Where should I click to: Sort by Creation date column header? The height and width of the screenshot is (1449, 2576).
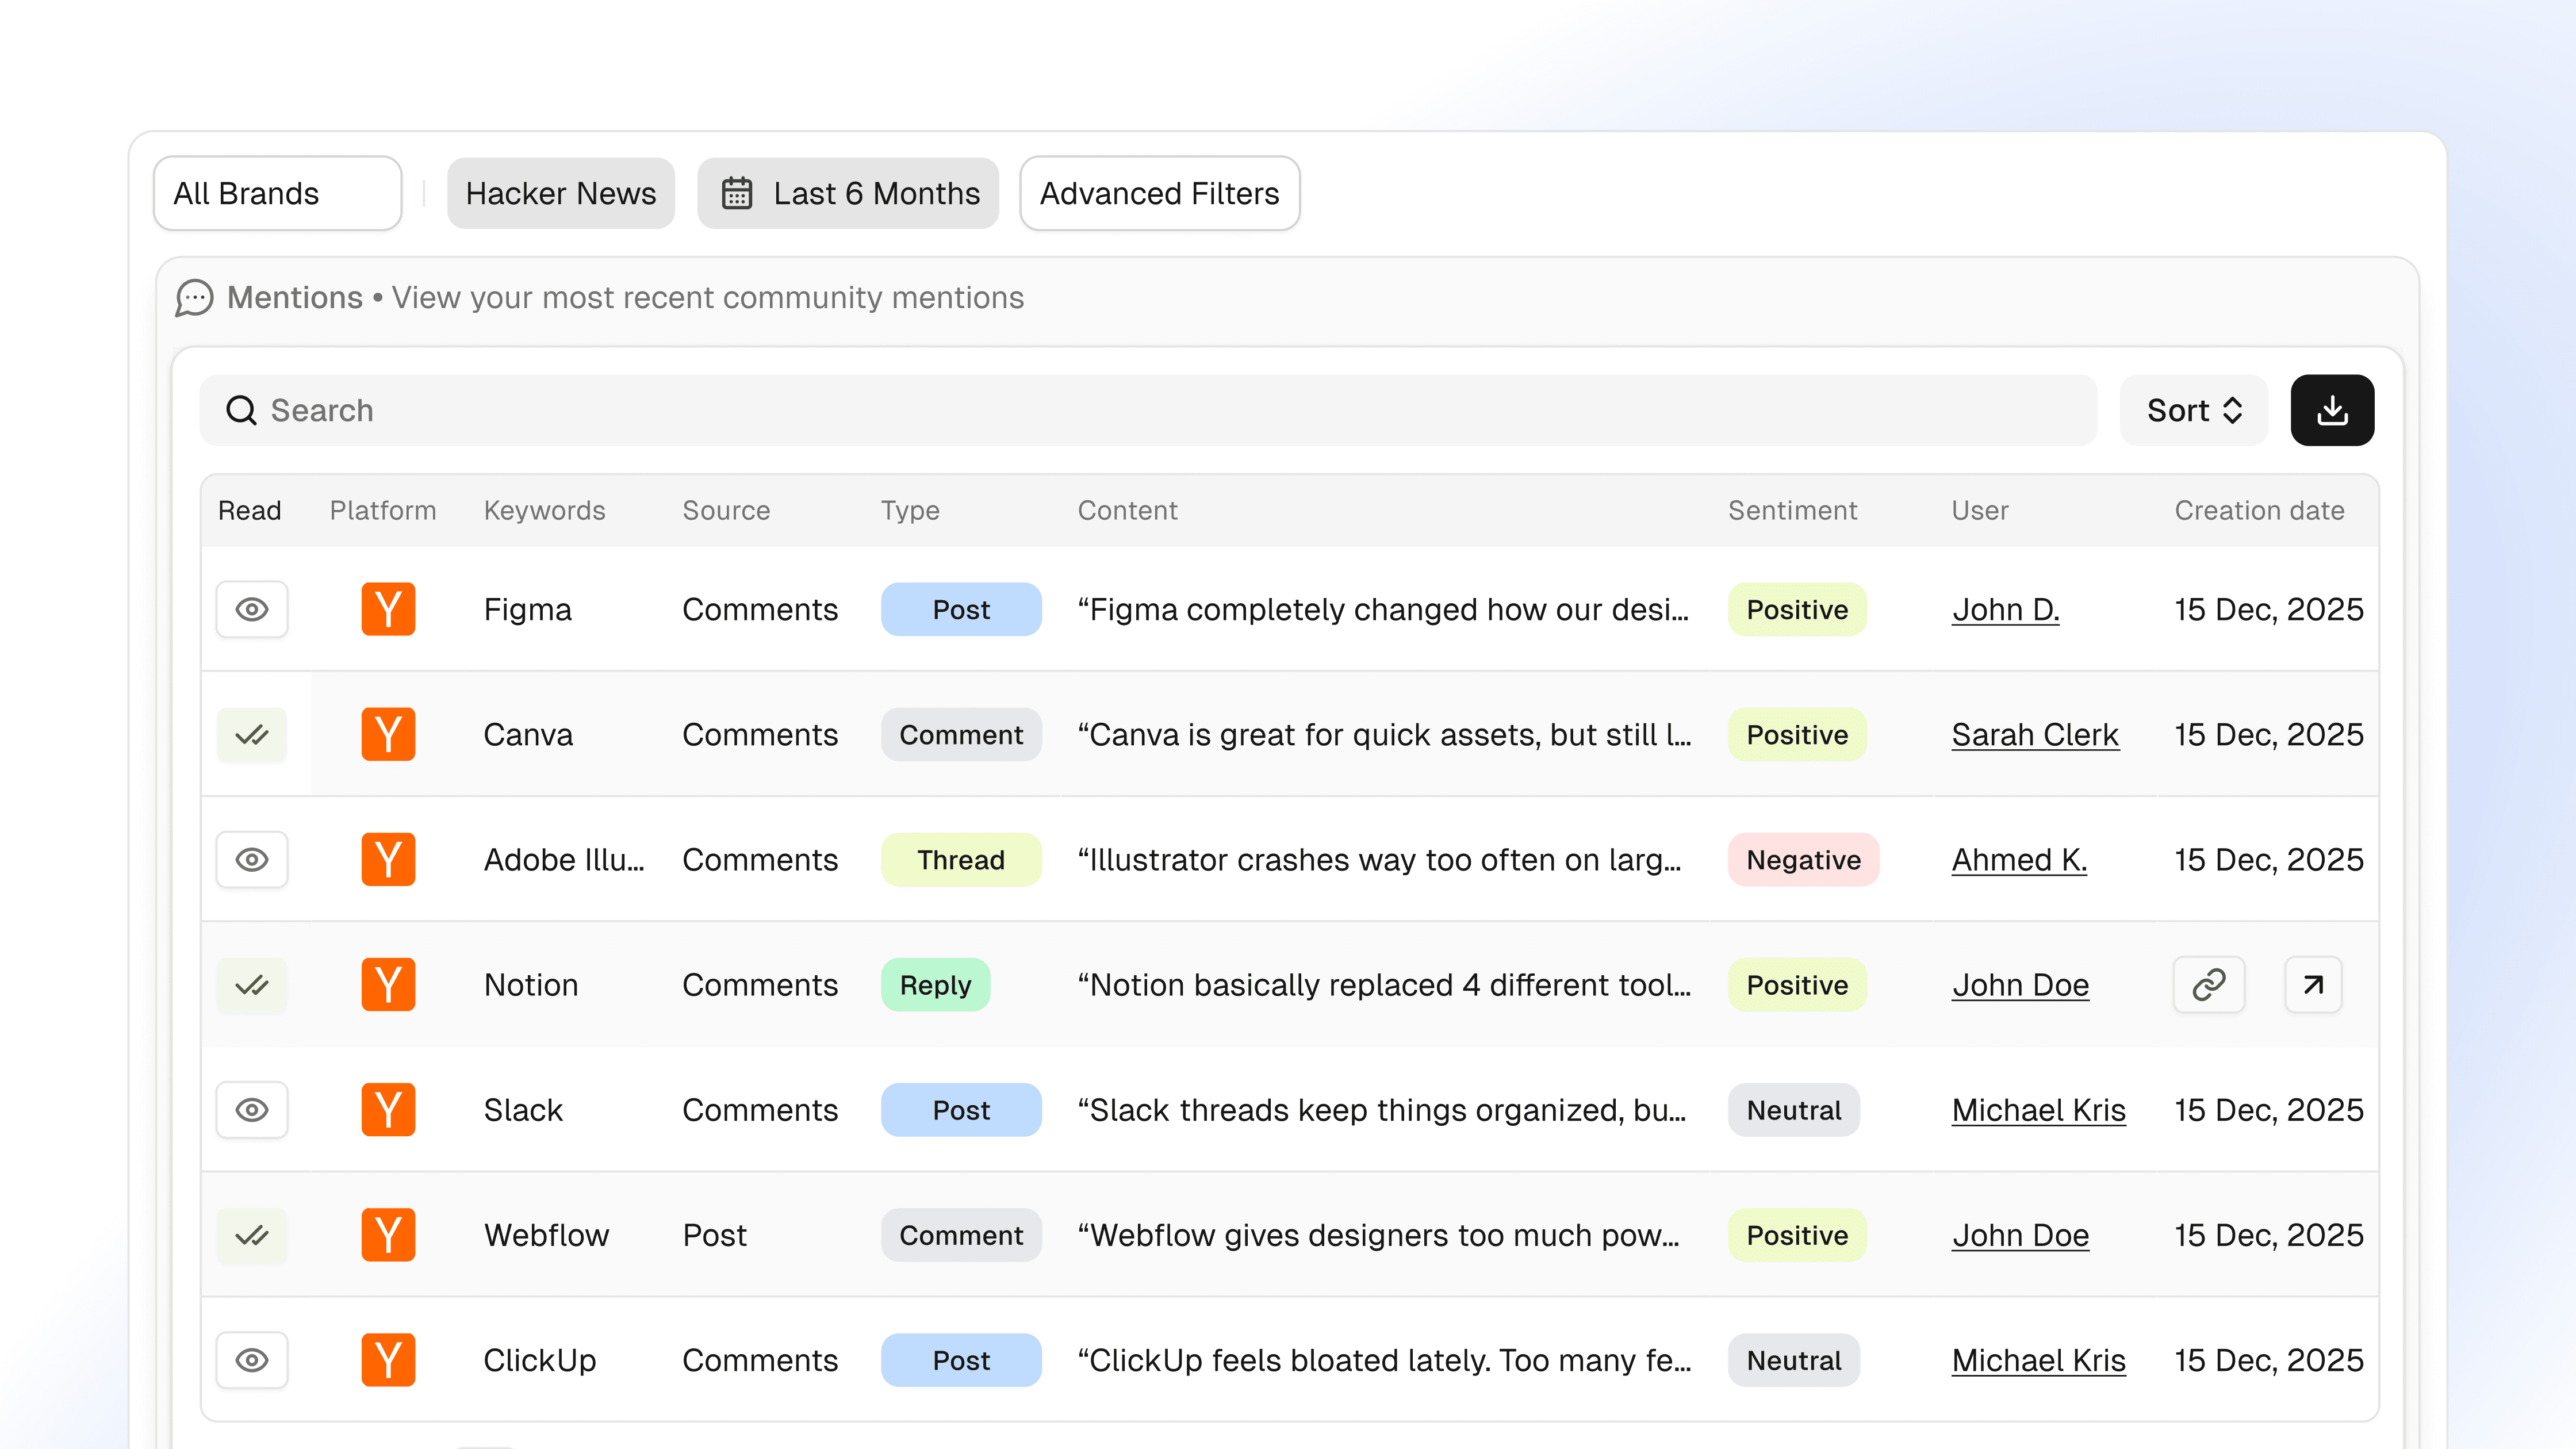pyautogui.click(x=2258, y=510)
